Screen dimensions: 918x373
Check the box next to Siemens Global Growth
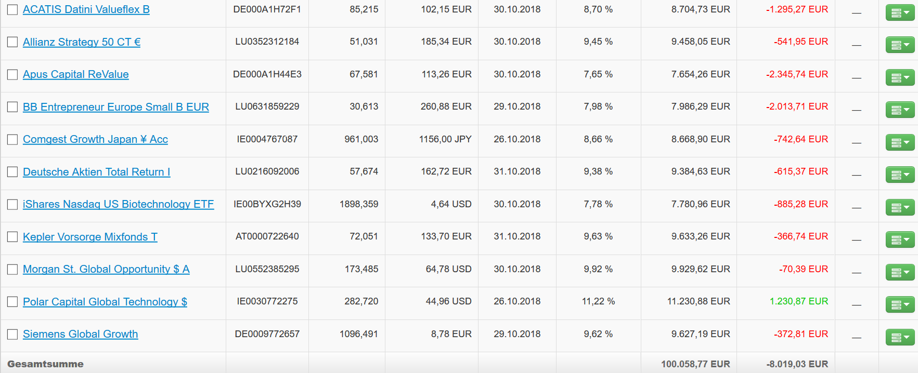tap(12, 334)
